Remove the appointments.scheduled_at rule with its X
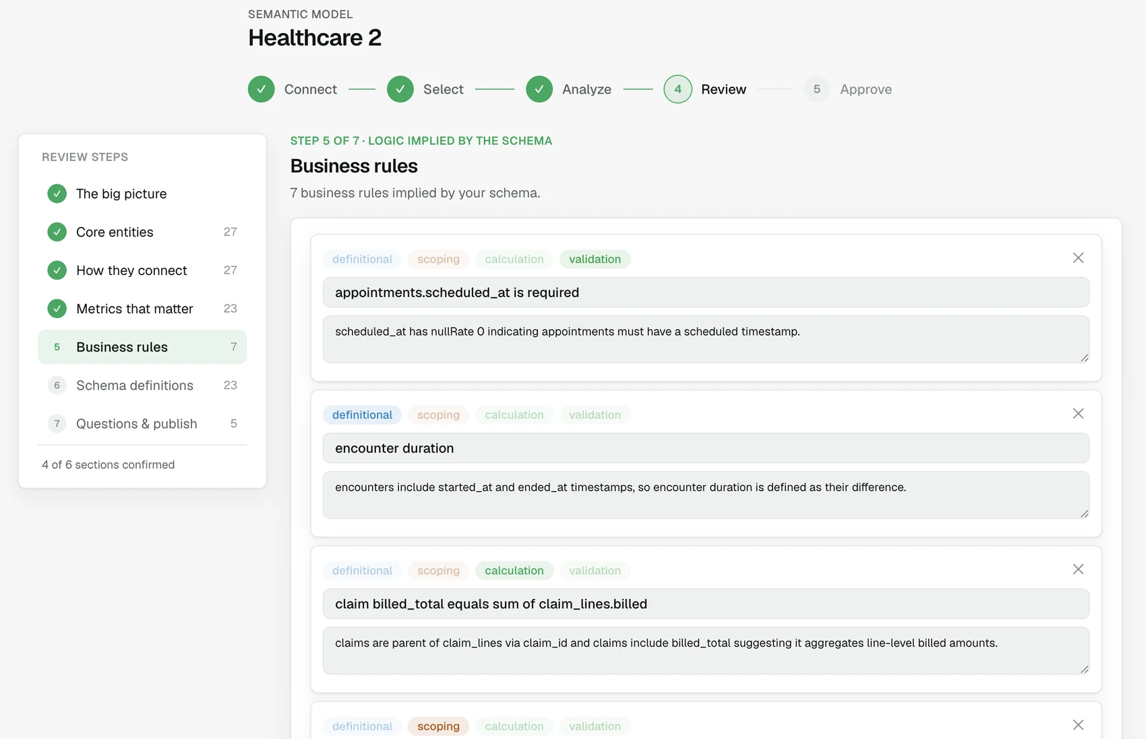Viewport: 1146px width, 739px height. [x=1078, y=258]
